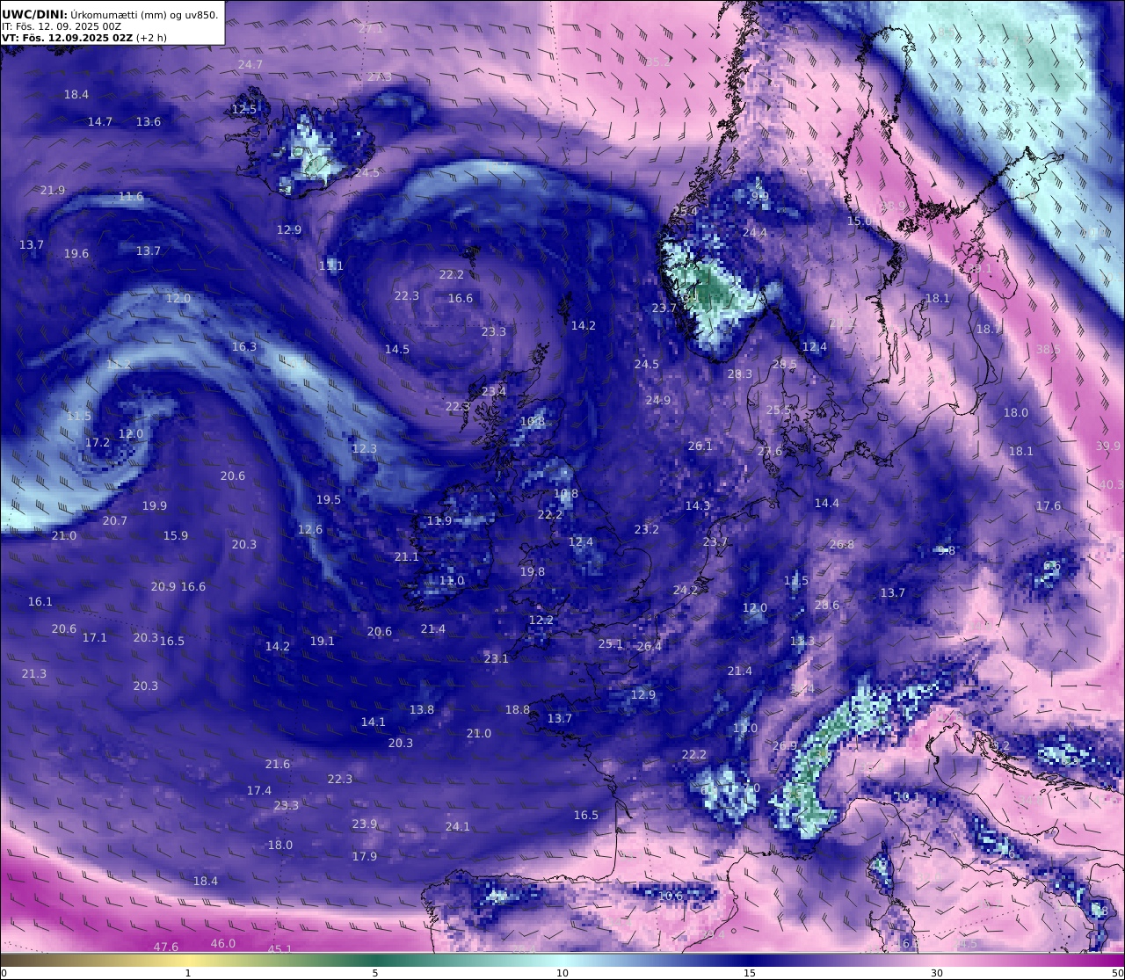Click the 24.7 value on the map

coord(250,65)
